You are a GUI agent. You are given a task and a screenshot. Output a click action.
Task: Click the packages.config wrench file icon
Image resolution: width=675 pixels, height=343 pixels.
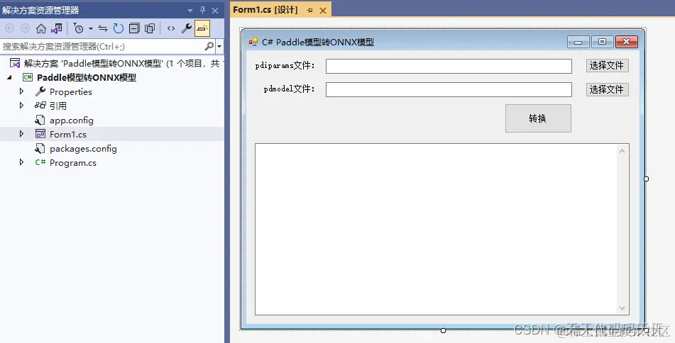(x=40, y=148)
